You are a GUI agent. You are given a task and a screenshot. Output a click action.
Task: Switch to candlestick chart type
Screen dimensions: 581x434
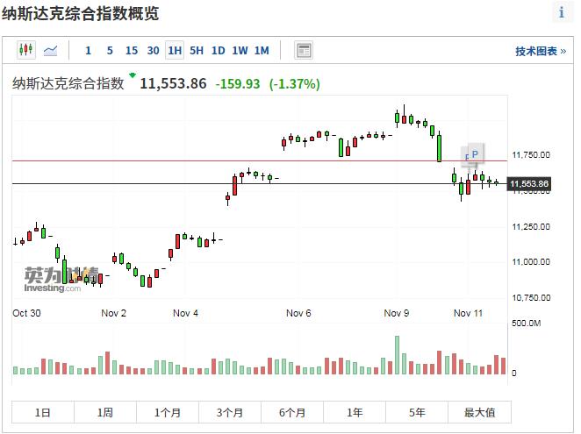click(25, 51)
